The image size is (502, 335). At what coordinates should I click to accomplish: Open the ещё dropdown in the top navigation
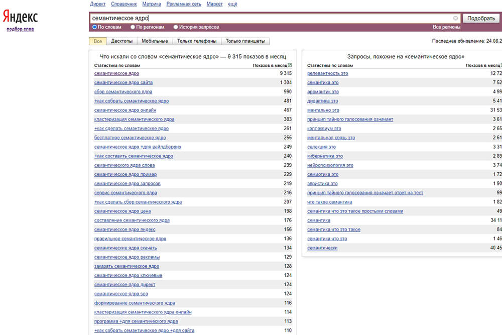tap(233, 4)
